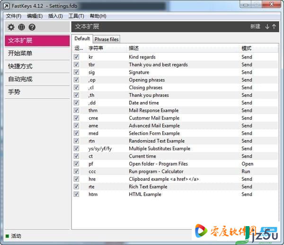Disable the ,op Opening phrases checkbox
Screen dimensions: 284x245
coord(76,80)
